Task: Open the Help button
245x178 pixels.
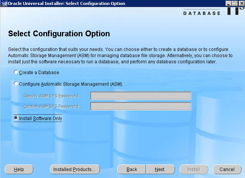Action: [x=19, y=169]
